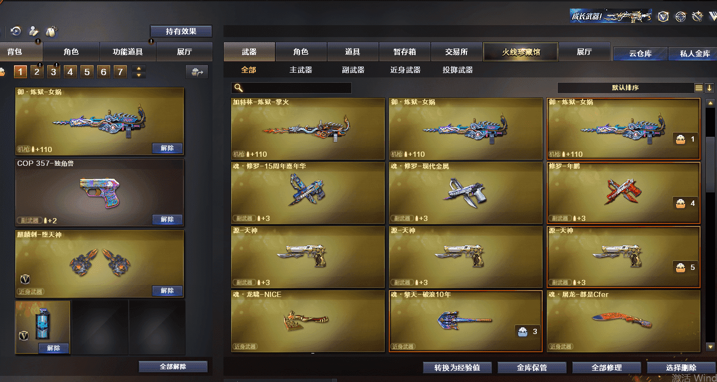Open the steering wheel icon at top right
Screen dimensions: 717x382
coord(680,17)
